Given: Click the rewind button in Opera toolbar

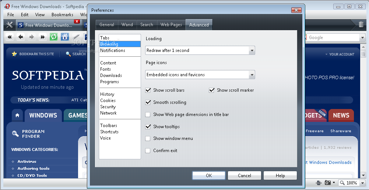Looking at the screenshot, I should point(10,37).
